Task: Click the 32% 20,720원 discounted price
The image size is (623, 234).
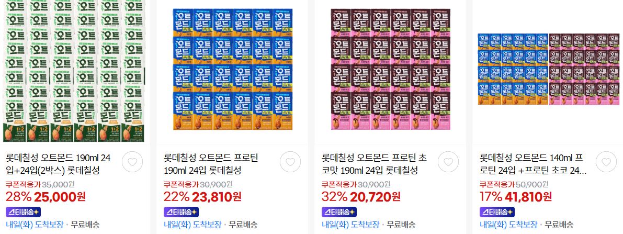Action: click(x=361, y=197)
